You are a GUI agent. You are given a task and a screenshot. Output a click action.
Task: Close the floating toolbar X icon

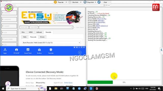point(107,5)
